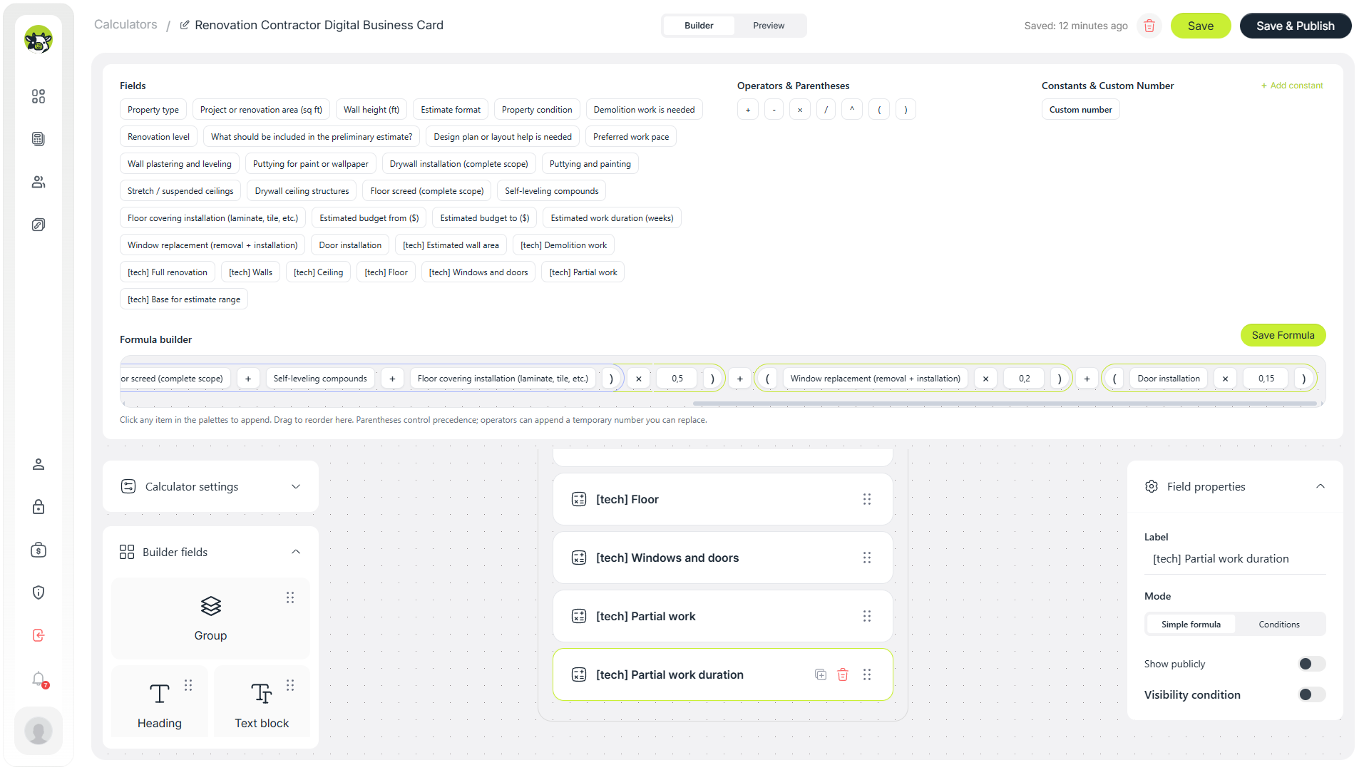Add Wall height (ft) field chip
This screenshot has width=1369, height=770.
coord(371,110)
